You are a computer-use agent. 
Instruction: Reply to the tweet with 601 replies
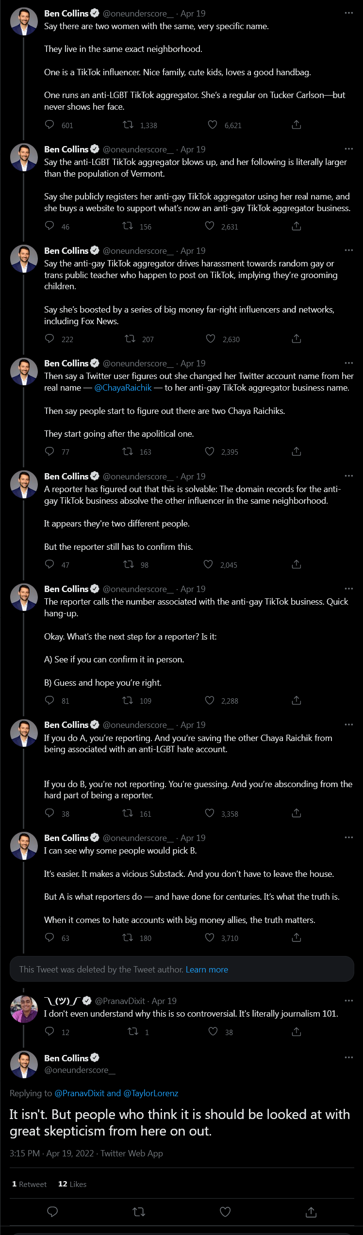point(49,125)
